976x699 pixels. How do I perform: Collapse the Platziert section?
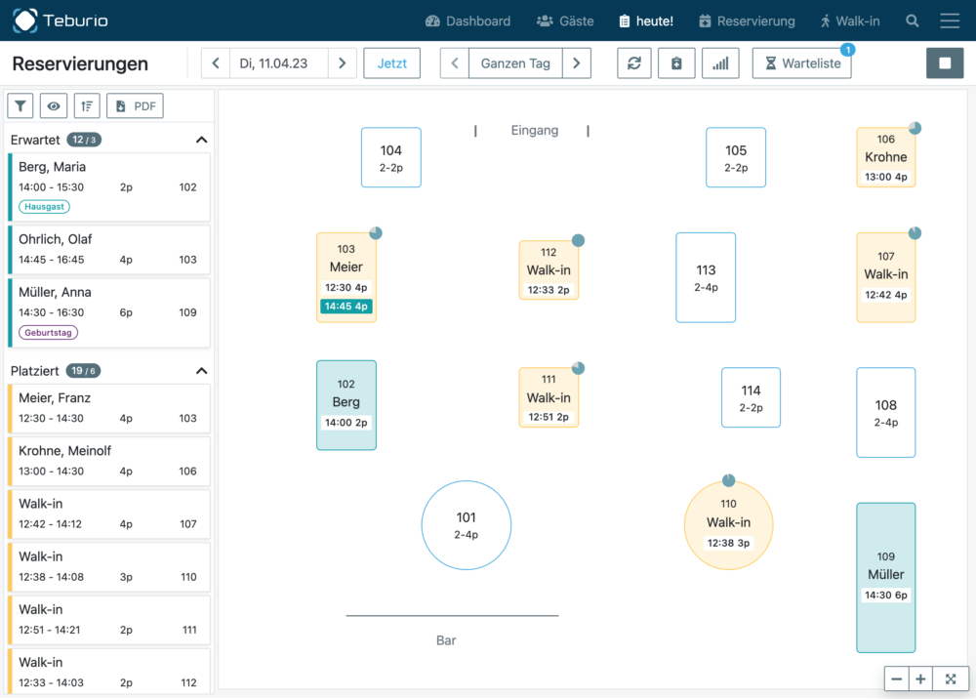[202, 371]
